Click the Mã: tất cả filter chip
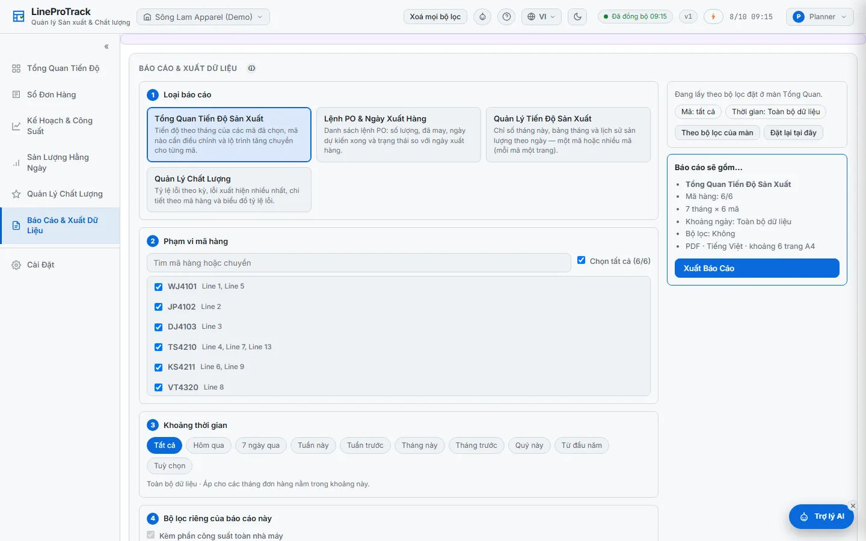 coord(698,112)
